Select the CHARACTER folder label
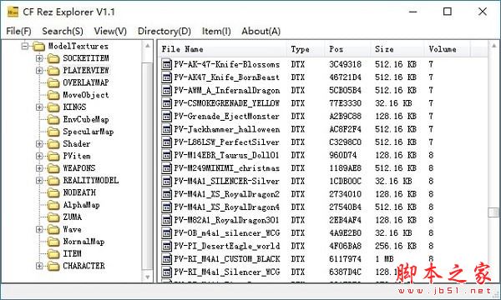Viewport: 501px width, 300px height. 83,266
